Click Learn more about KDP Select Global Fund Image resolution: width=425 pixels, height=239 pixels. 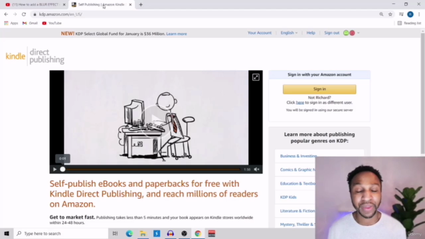pos(177,34)
